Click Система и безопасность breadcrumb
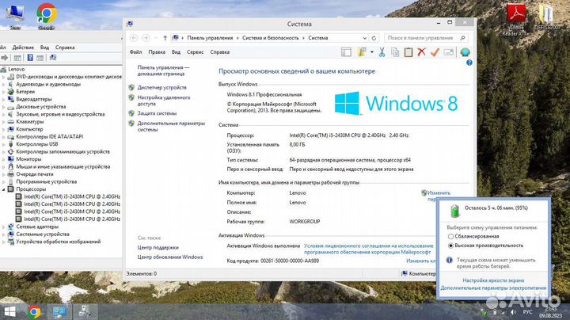This screenshot has width=570, height=320. pos(270,38)
